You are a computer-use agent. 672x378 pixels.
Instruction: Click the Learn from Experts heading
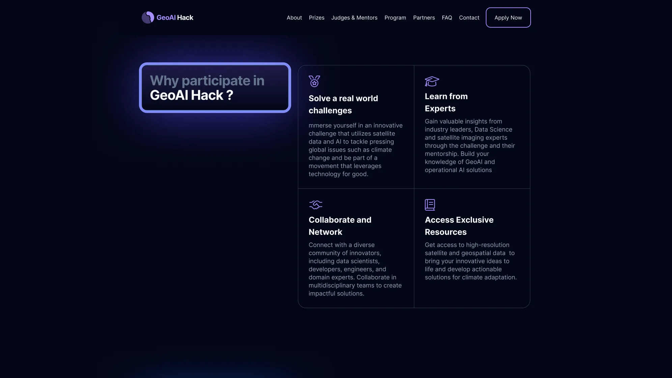point(446,102)
